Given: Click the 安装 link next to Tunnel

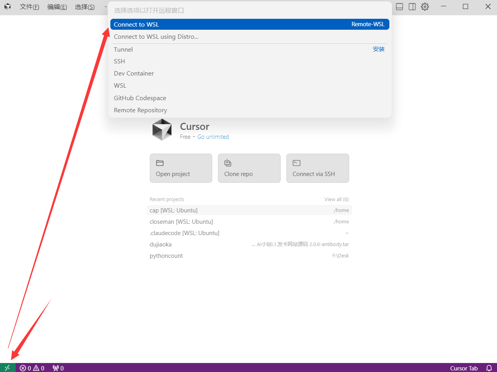Looking at the screenshot, I should [378, 49].
